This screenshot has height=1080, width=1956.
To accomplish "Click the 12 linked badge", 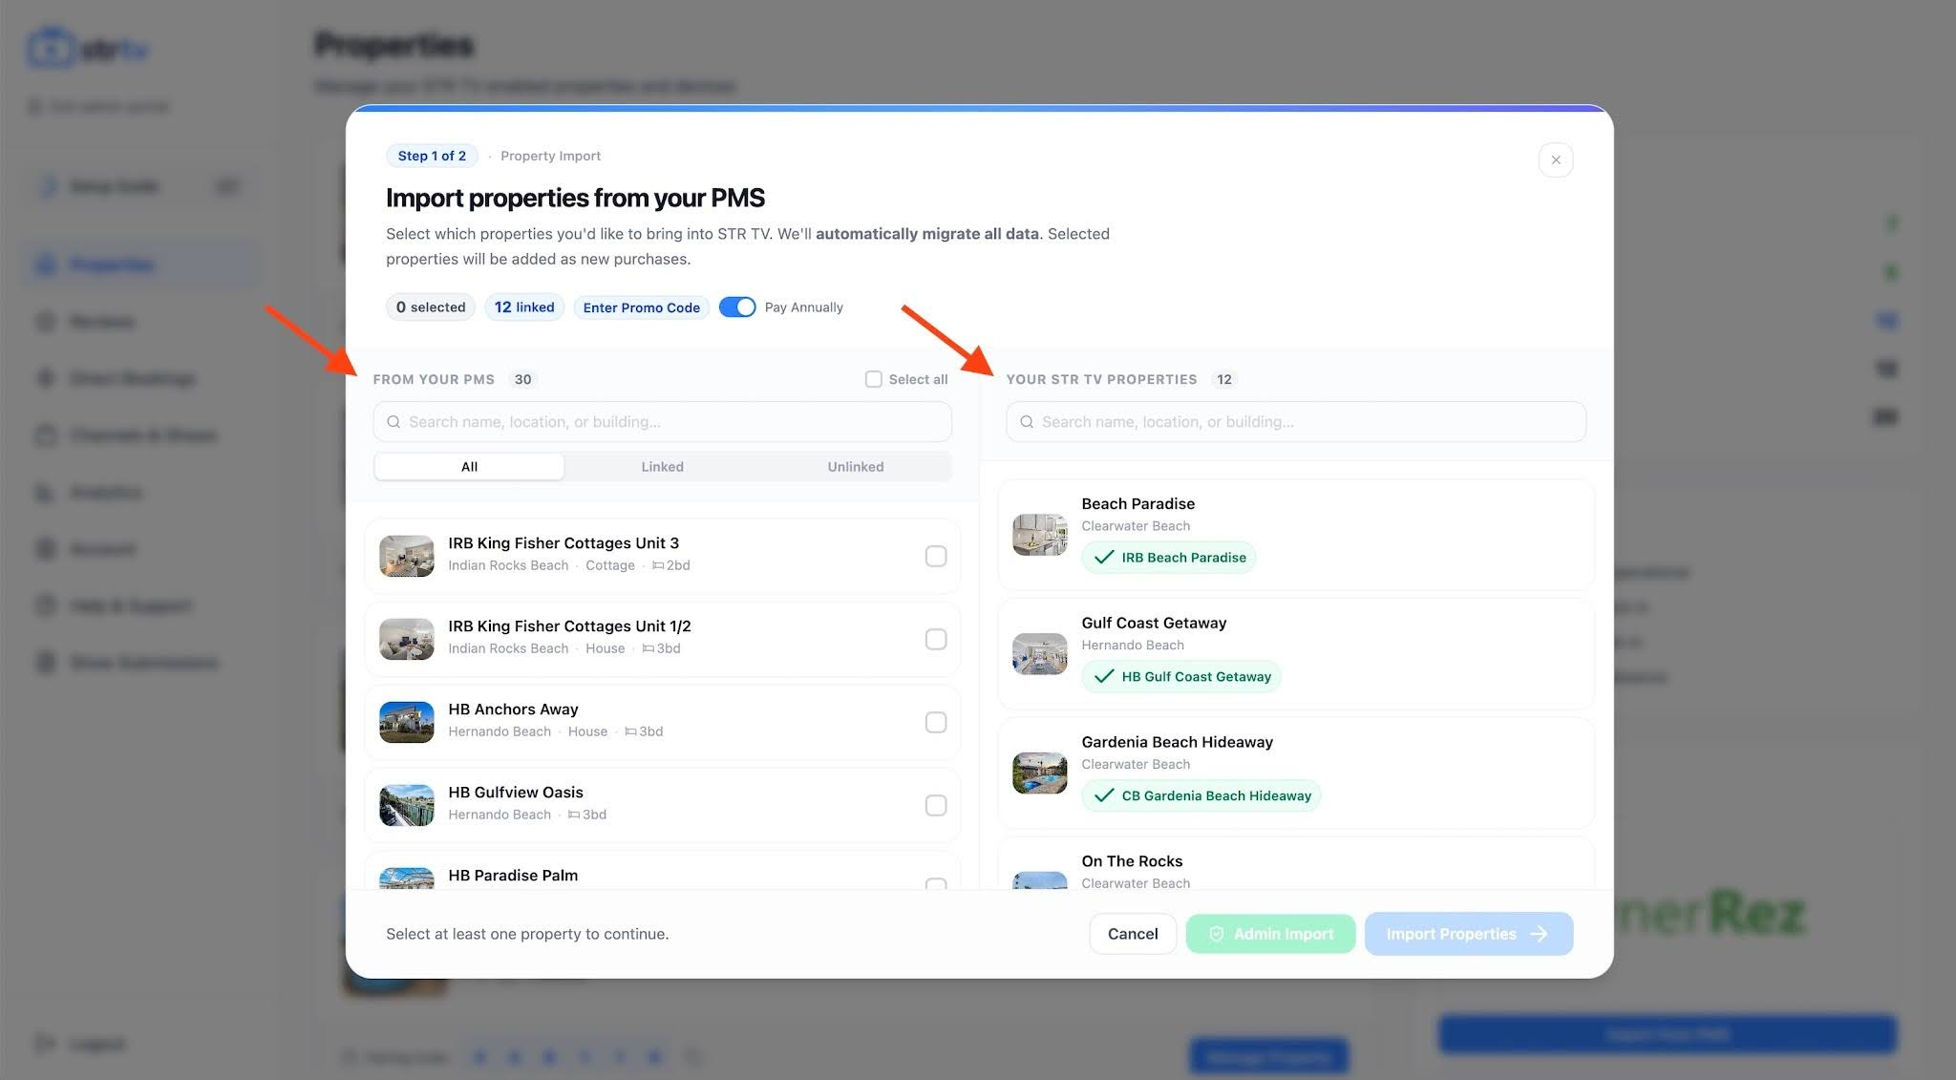I will click(x=524, y=307).
